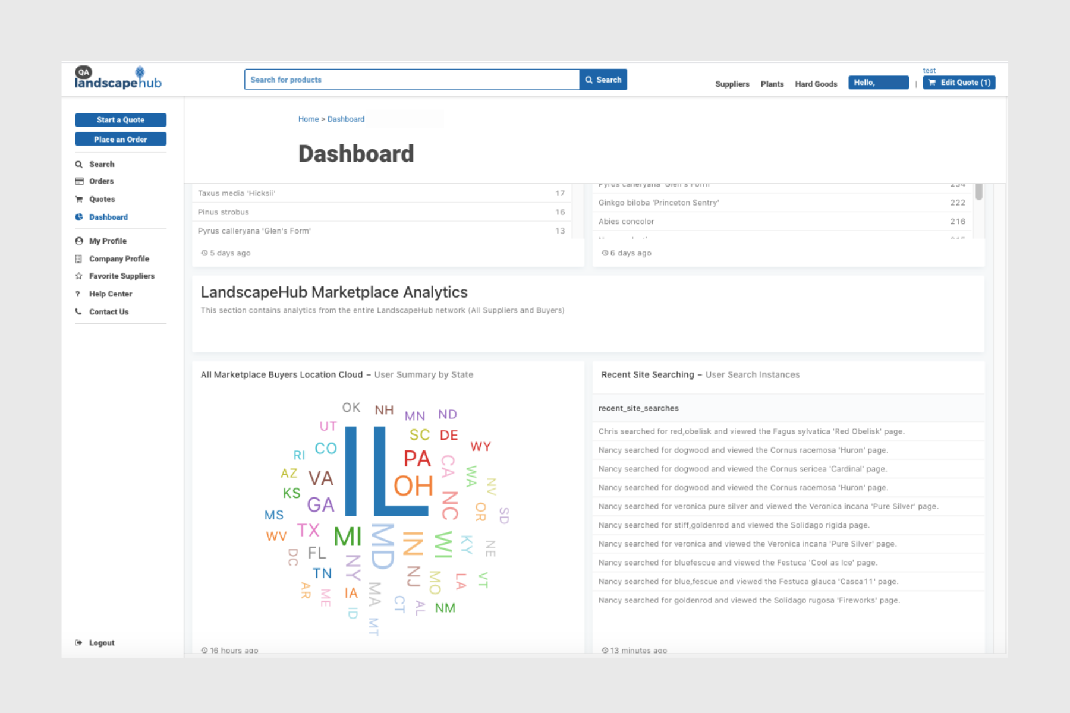Expand the Hello user account menu
This screenshot has width=1070, height=713.
(x=878, y=83)
